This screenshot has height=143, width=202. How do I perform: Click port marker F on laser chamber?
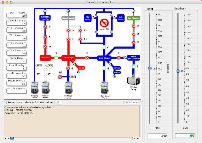[x=97, y=15]
